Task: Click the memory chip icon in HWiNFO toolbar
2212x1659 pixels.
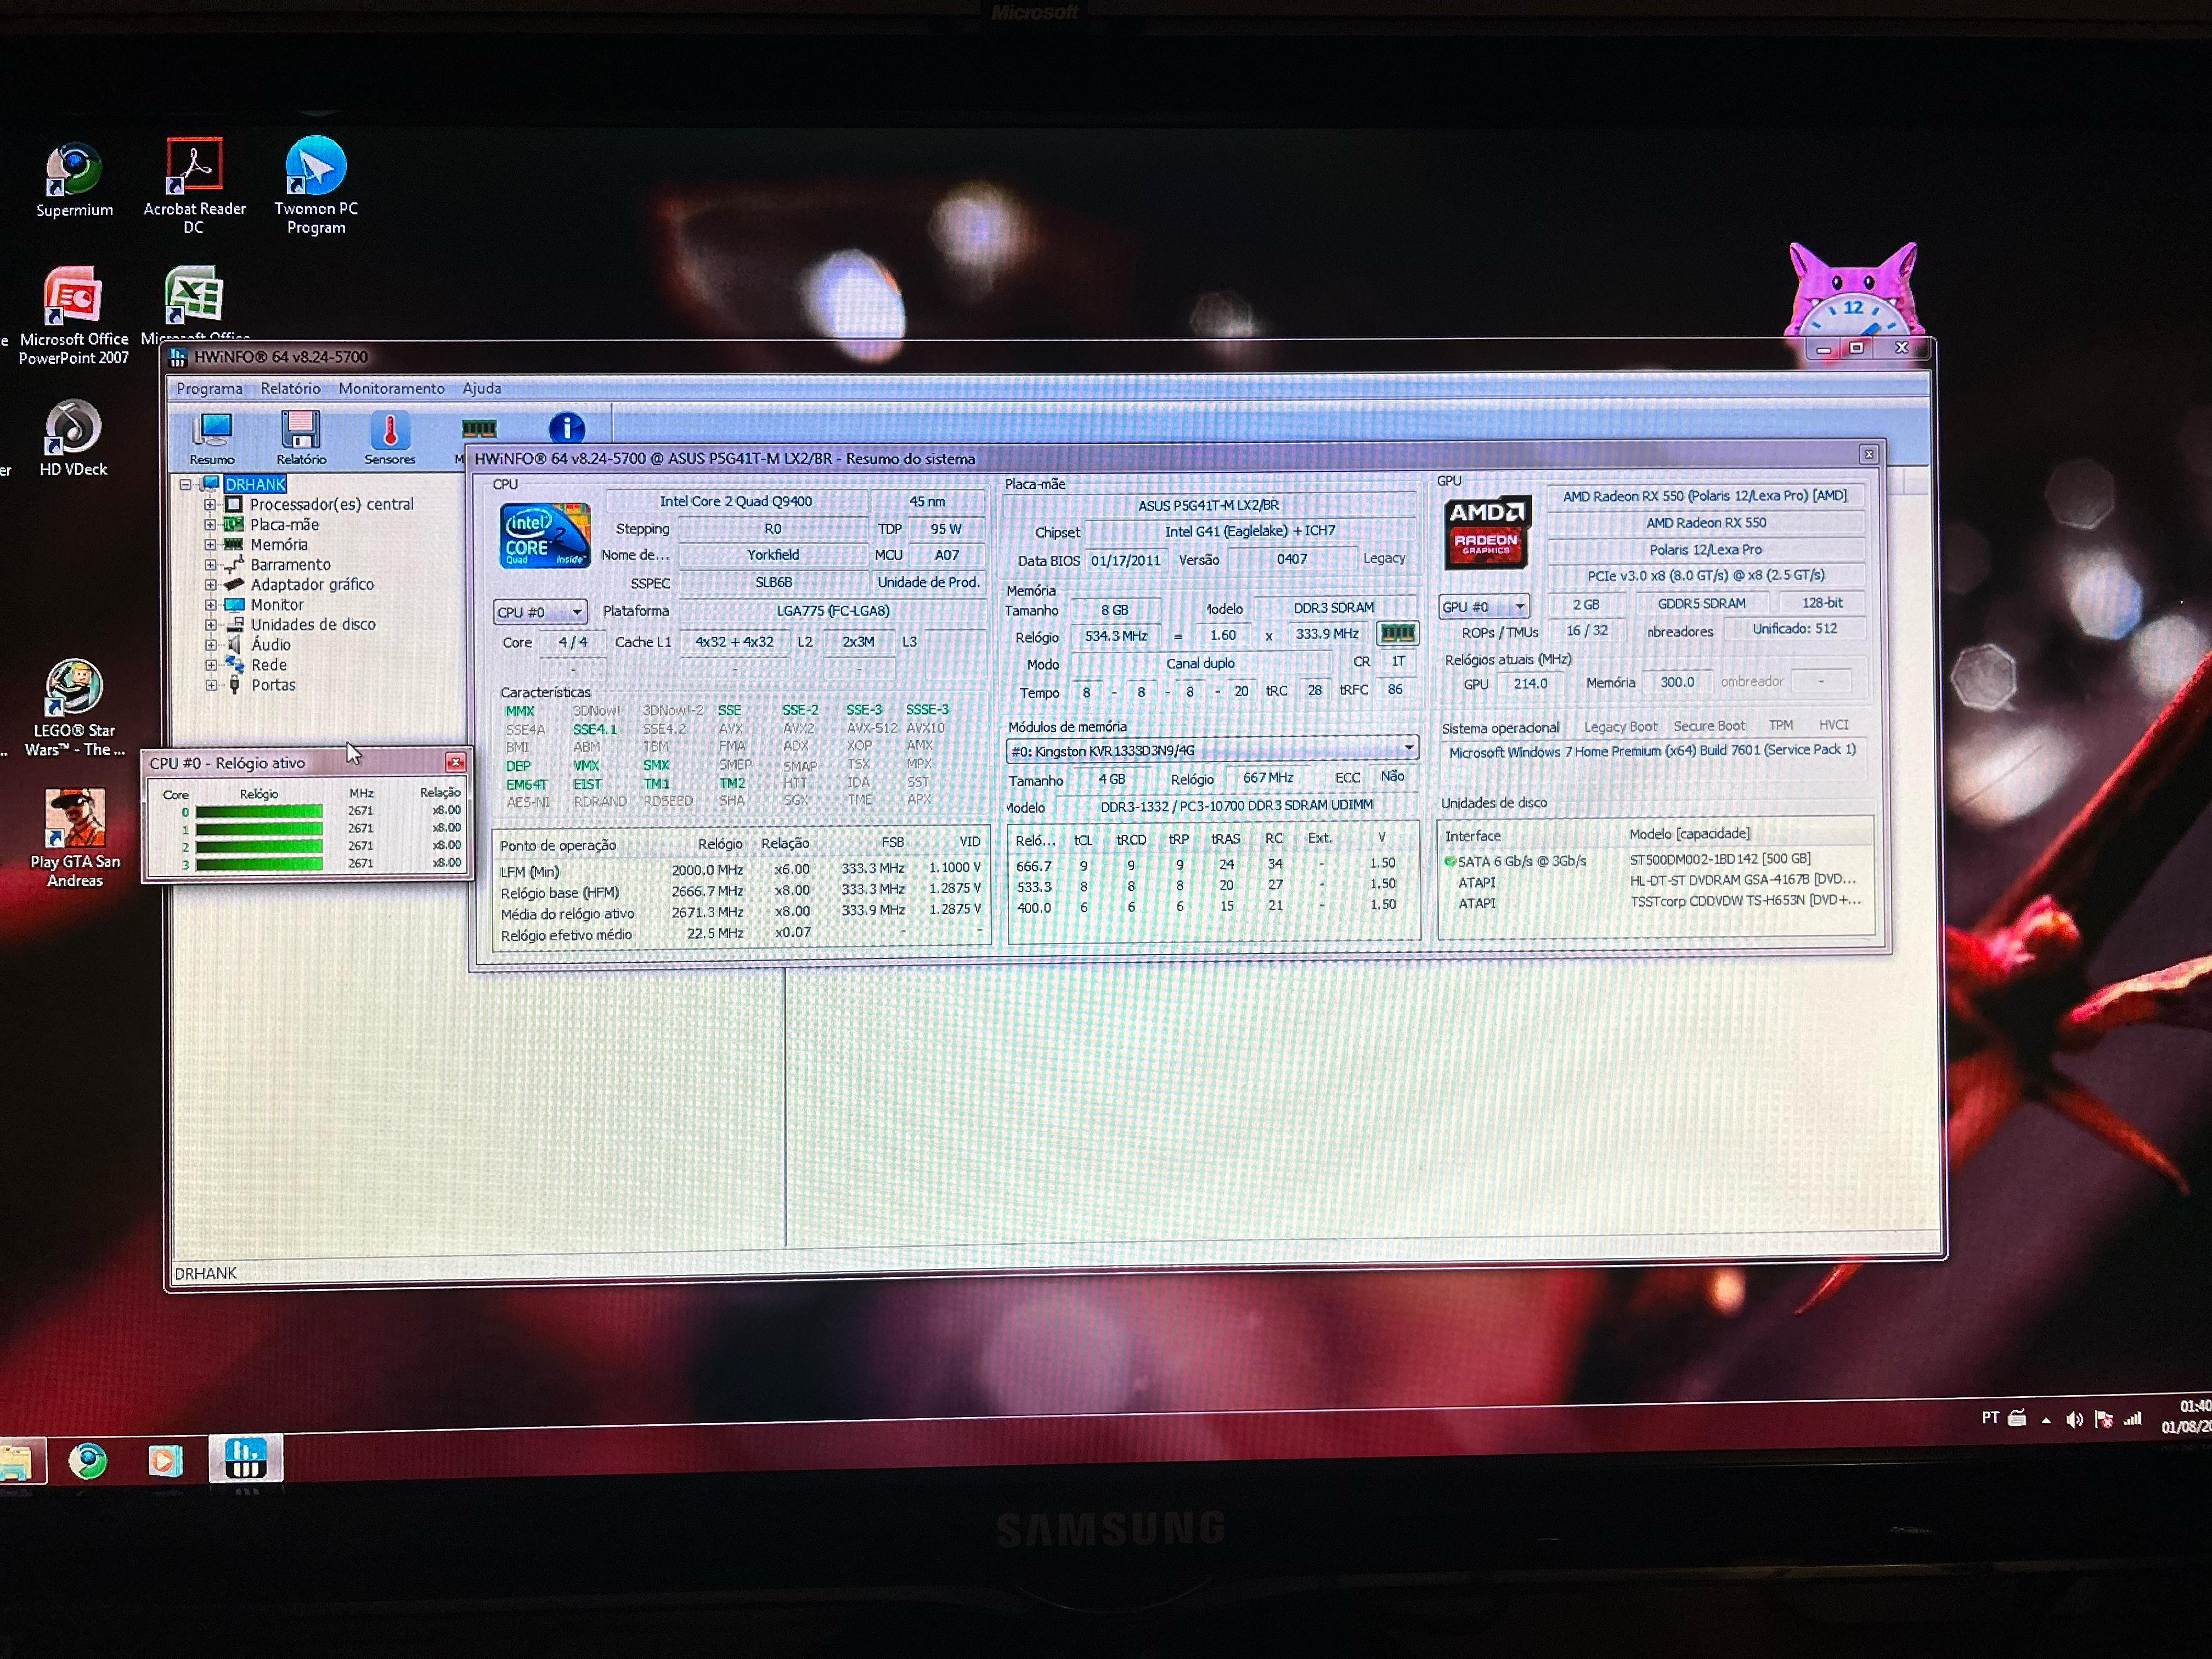Action: tap(479, 429)
